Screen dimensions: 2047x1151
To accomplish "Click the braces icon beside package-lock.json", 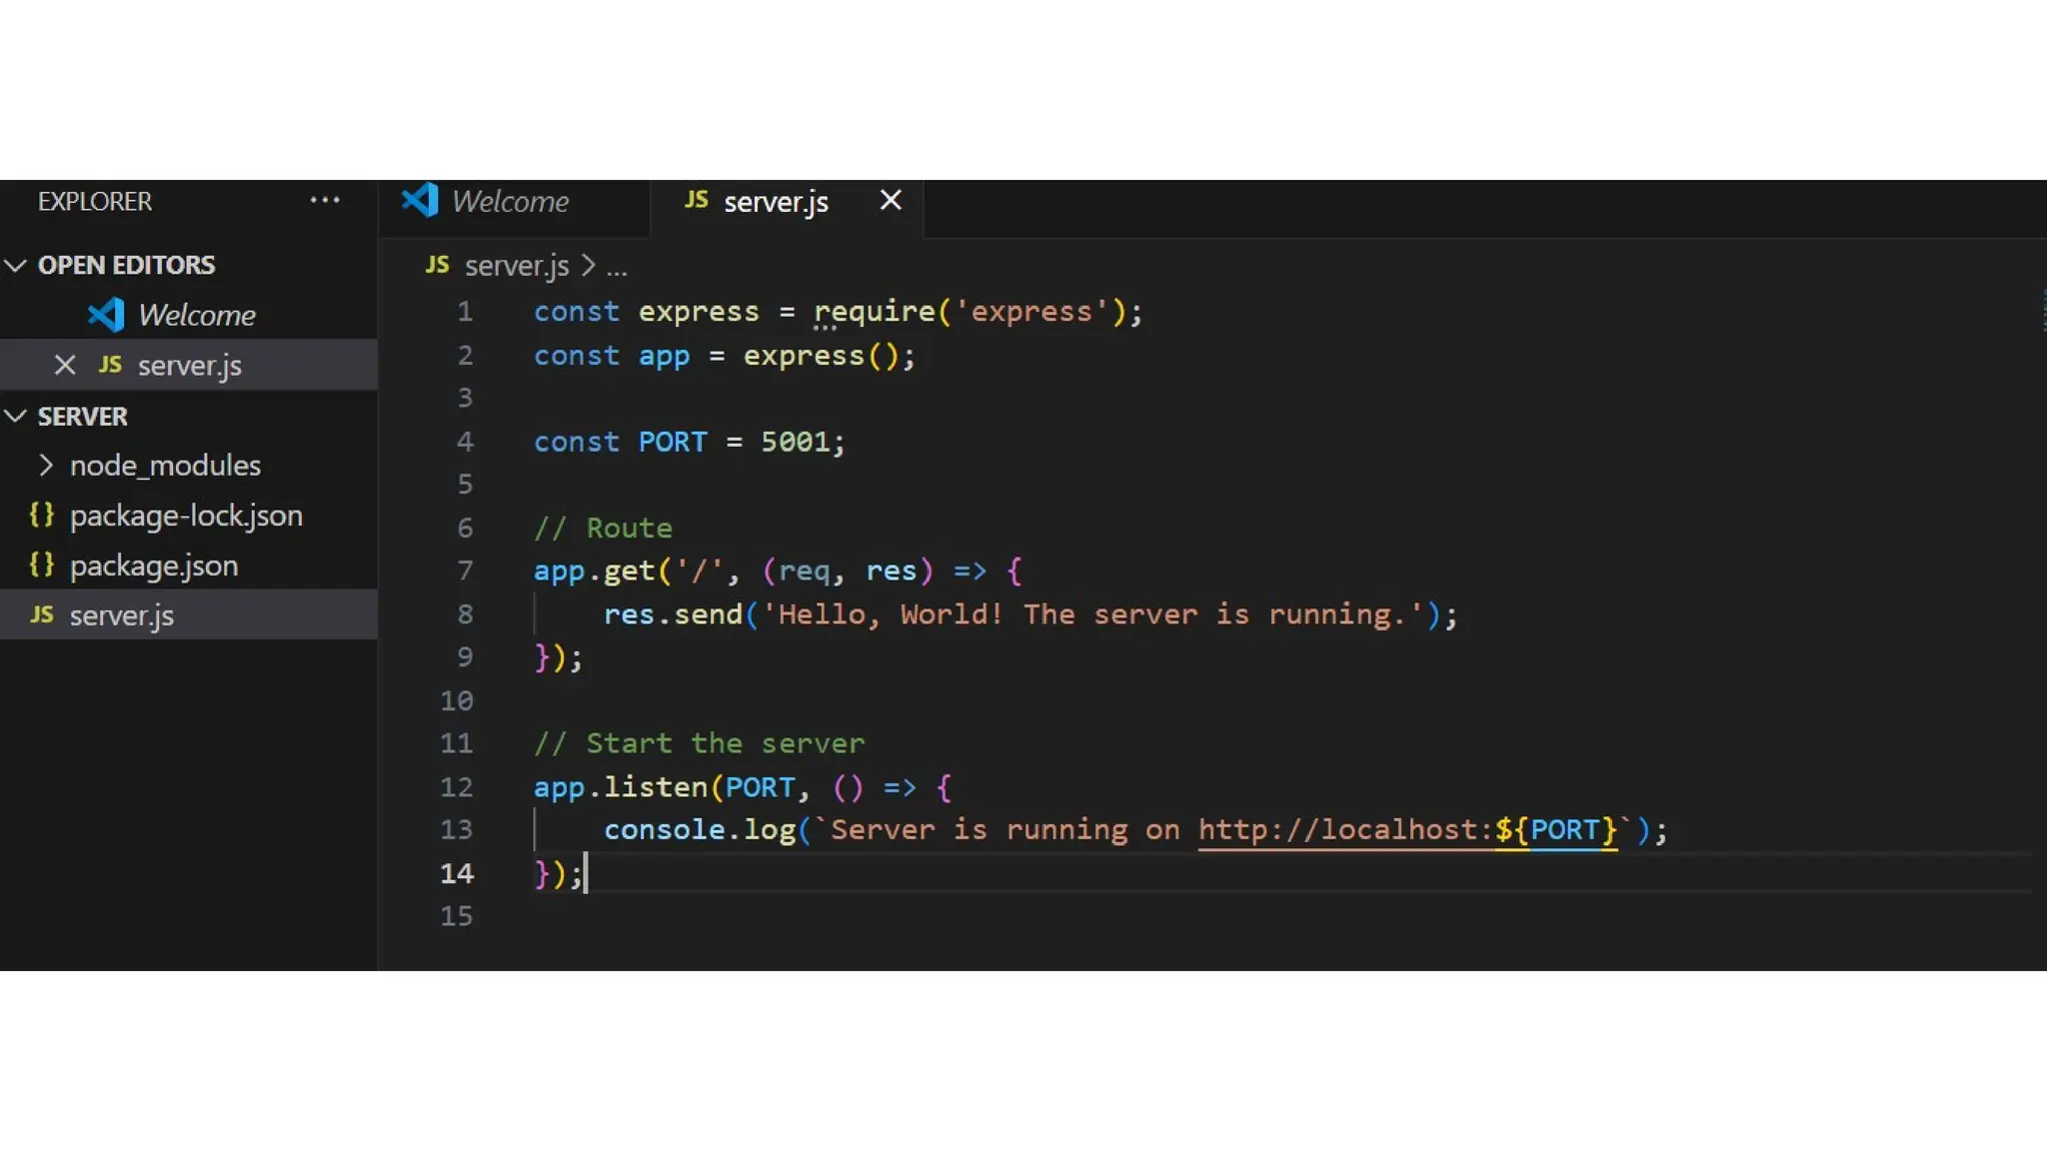I will coord(42,515).
